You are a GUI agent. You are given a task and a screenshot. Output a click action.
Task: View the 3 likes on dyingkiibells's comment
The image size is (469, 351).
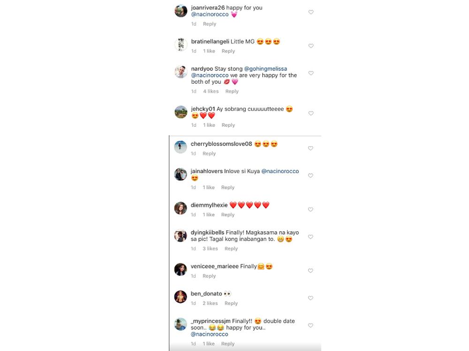tap(210, 249)
